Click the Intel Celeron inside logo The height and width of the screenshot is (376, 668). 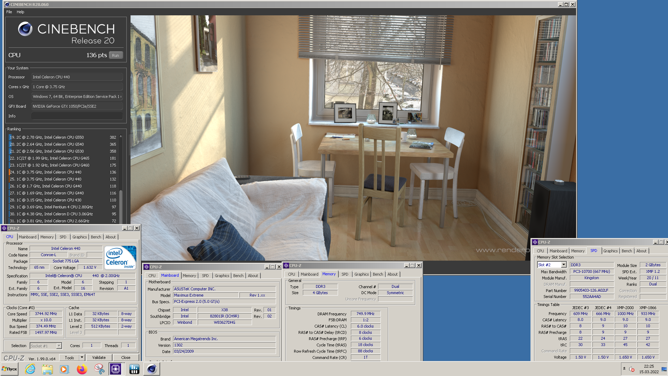[x=120, y=258]
